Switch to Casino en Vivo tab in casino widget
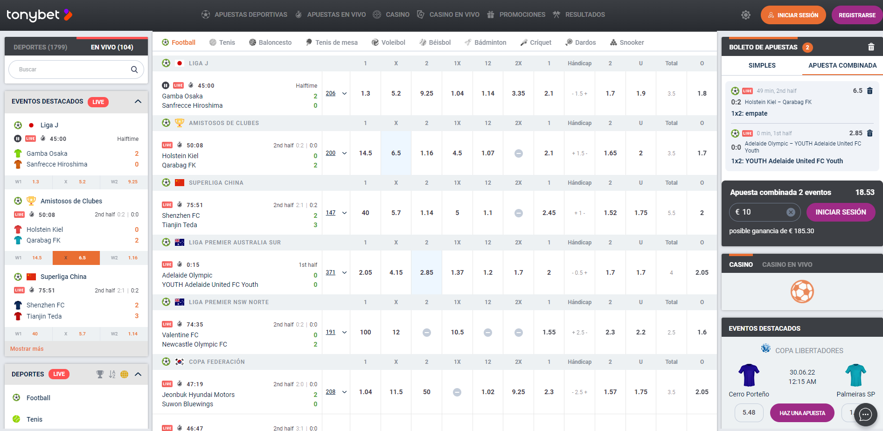This screenshot has width=883, height=431. click(787, 264)
